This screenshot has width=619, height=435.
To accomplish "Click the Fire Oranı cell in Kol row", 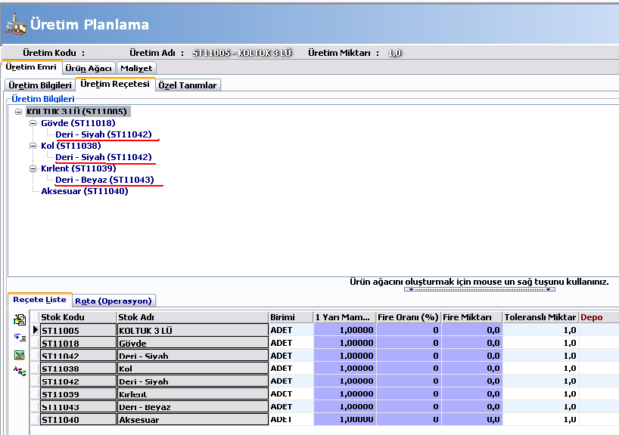I will [x=409, y=369].
